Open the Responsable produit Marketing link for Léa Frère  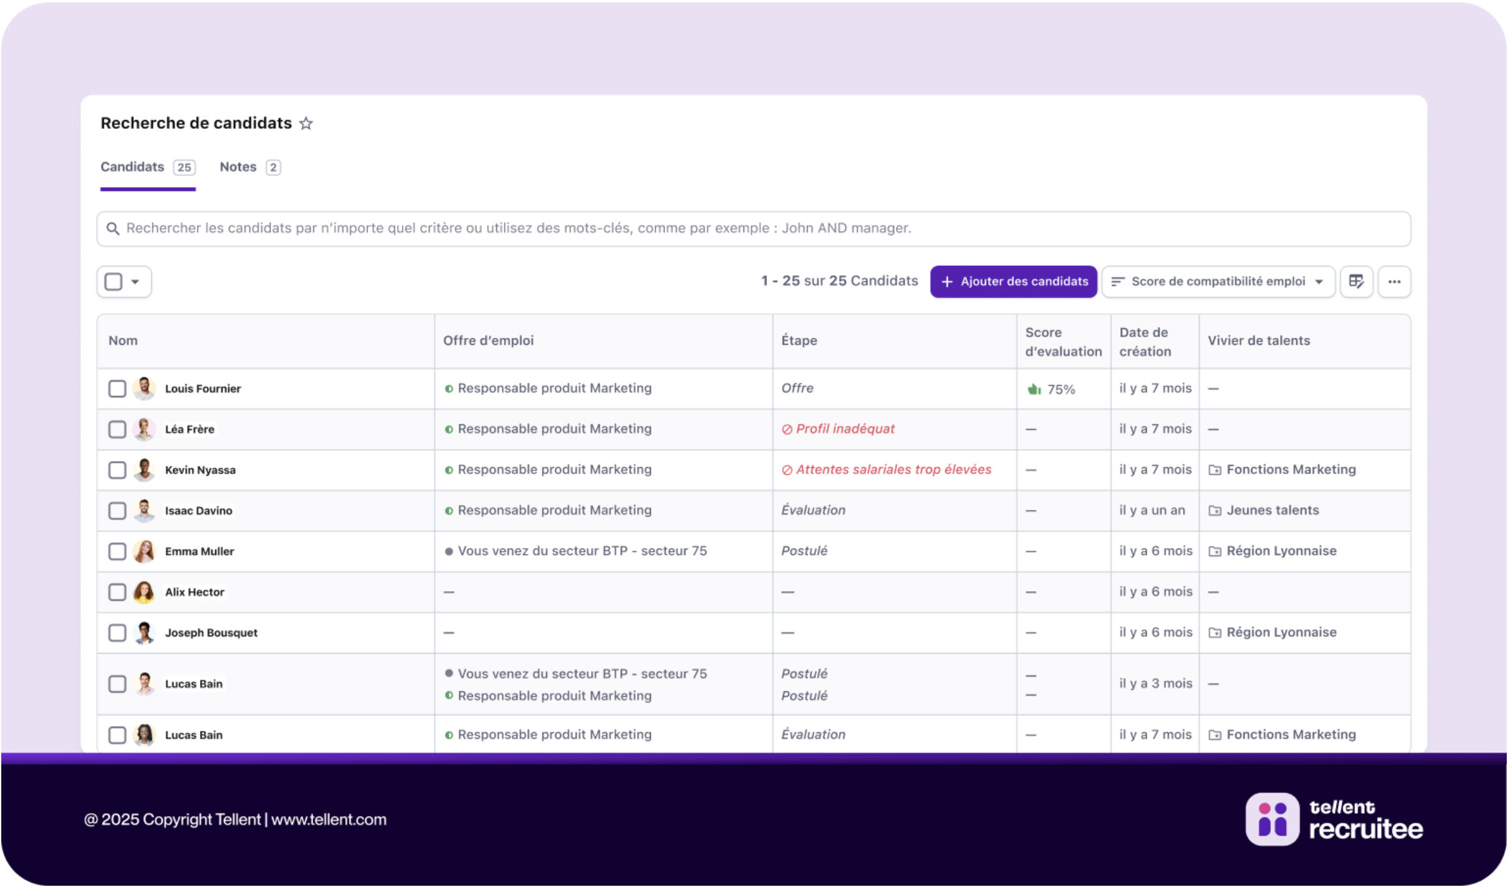point(554,429)
